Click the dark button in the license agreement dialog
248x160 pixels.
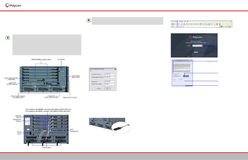pos(186,76)
